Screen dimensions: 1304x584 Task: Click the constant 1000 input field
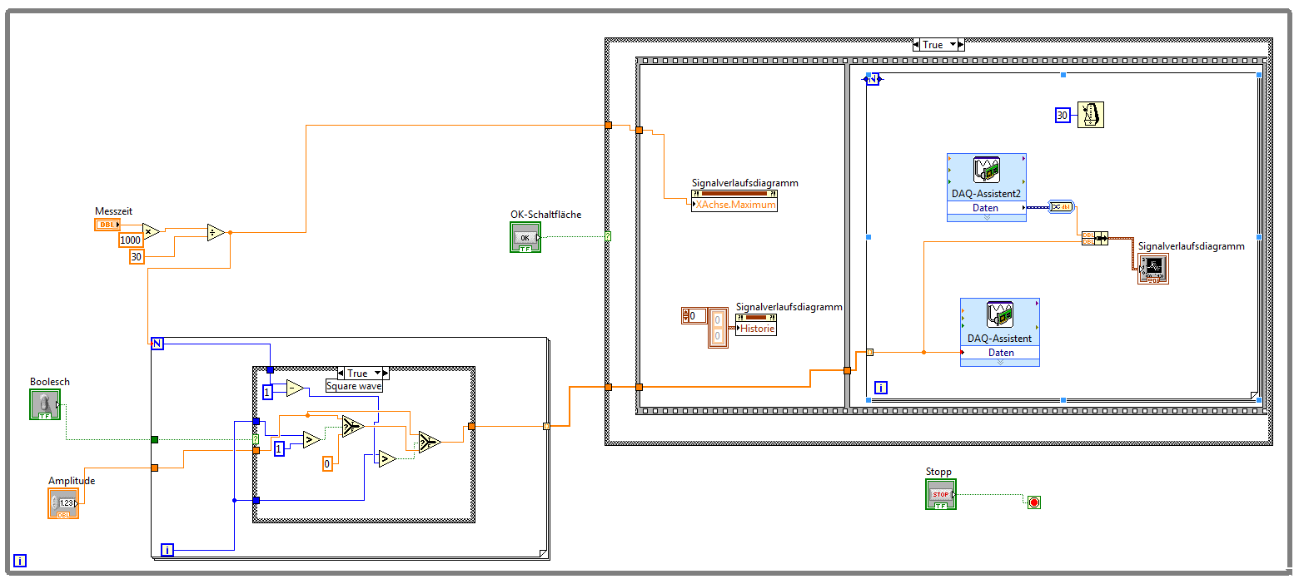(x=131, y=240)
